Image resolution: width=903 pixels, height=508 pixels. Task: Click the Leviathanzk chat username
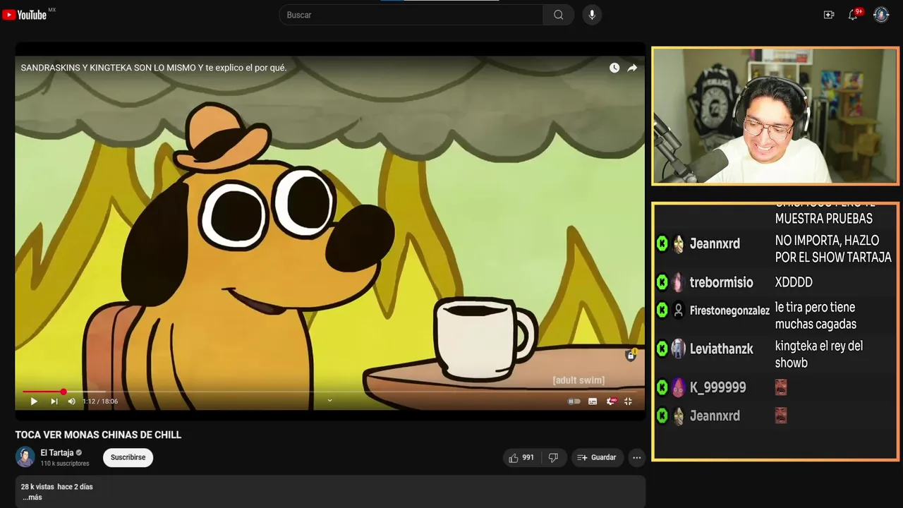point(721,349)
